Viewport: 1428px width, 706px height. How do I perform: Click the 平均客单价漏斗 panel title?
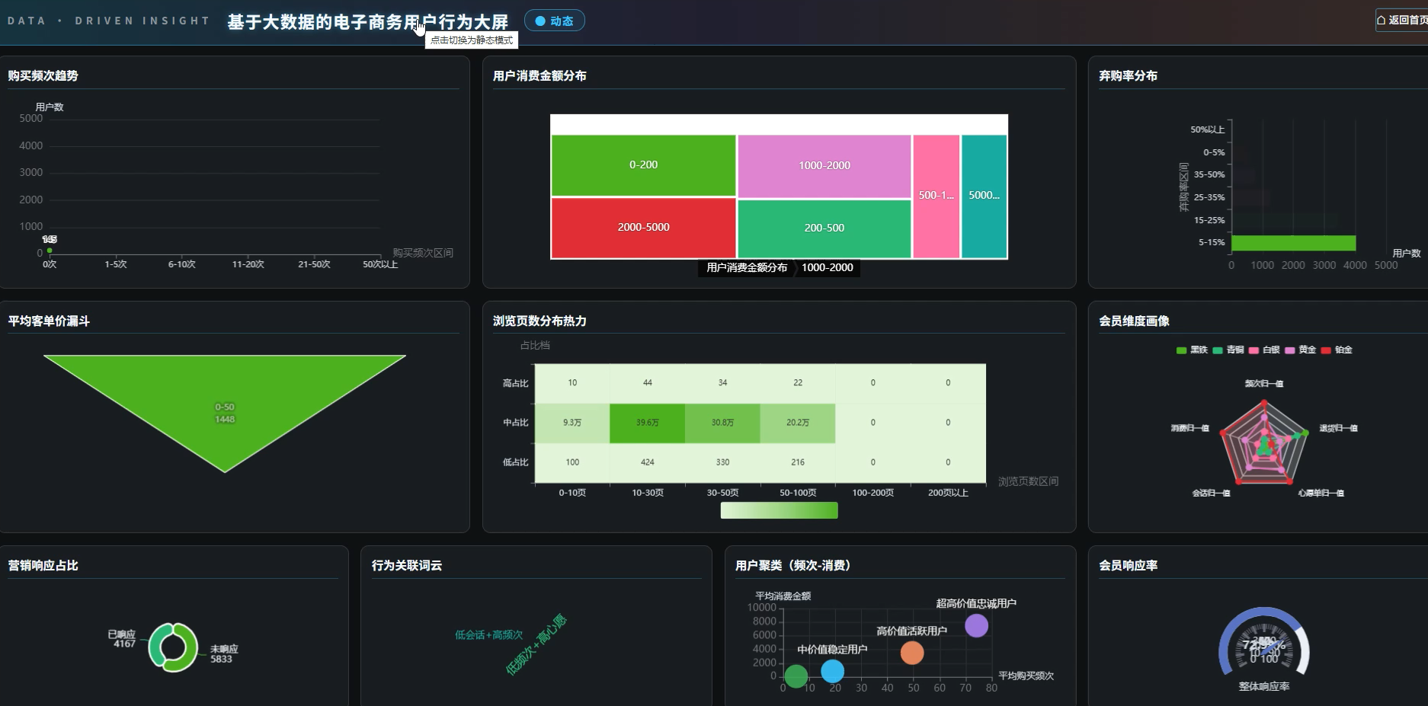[49, 321]
